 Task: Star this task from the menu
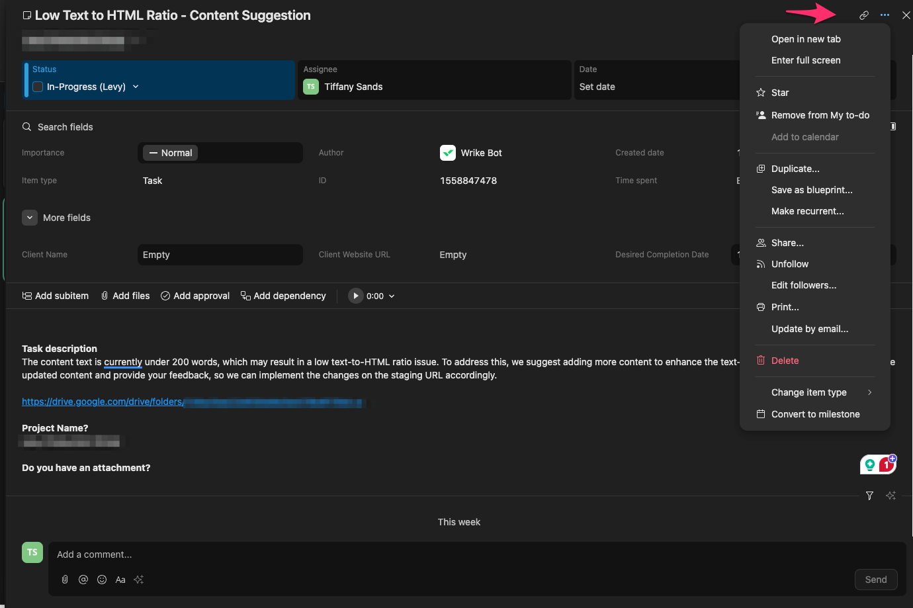click(780, 93)
